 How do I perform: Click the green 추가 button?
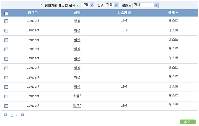(188, 122)
